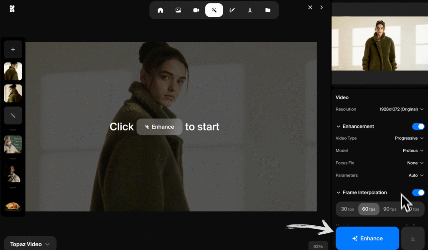Click the download icon beside Enhance
The image size is (428, 250).
pos(413,238)
